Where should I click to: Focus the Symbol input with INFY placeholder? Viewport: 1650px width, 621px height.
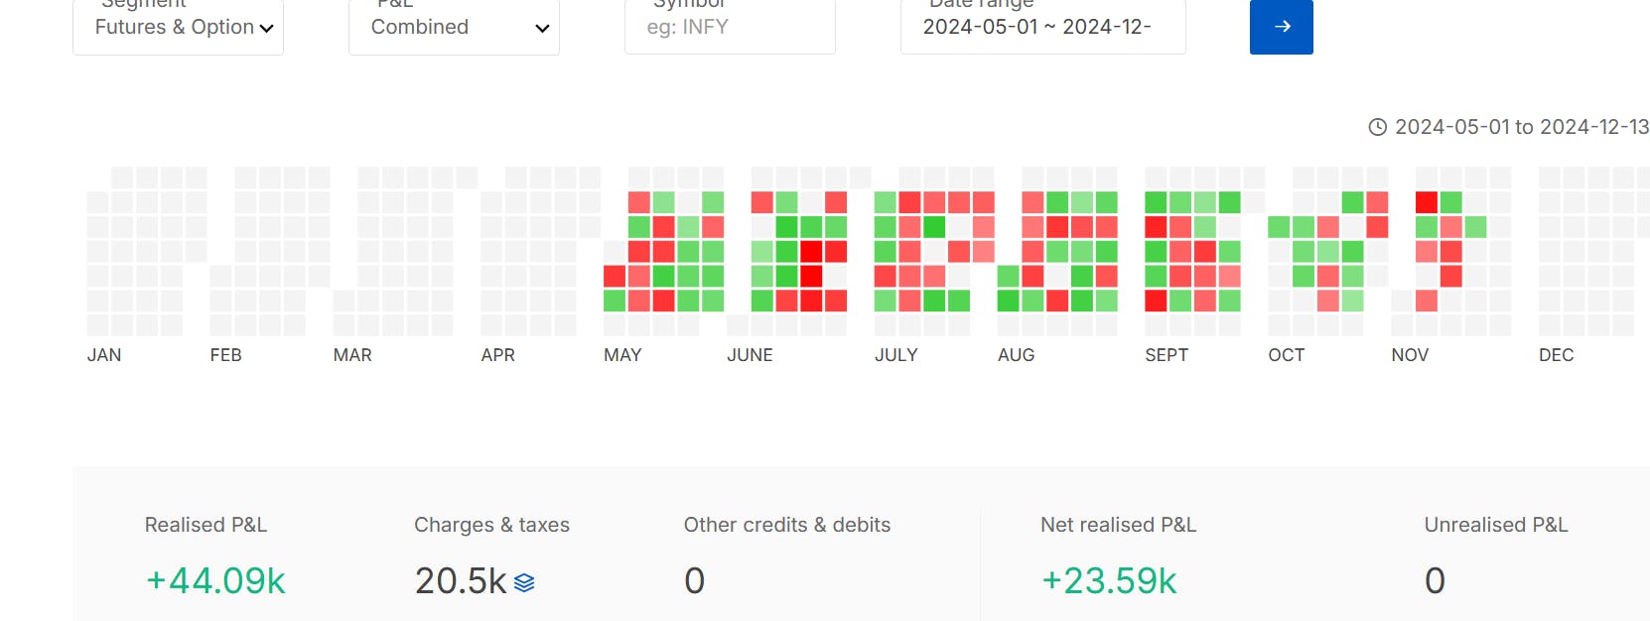pos(729,27)
